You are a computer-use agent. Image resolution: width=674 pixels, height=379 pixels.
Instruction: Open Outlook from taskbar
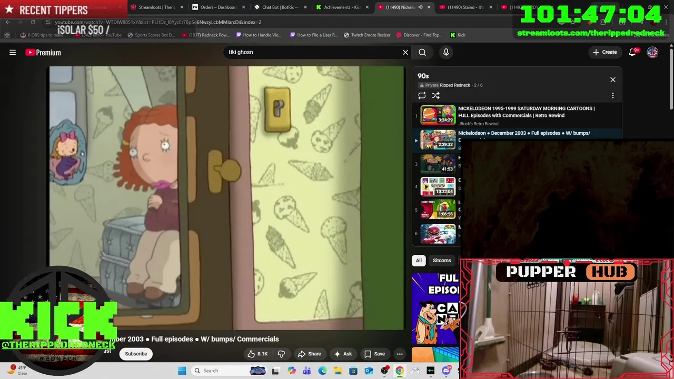(369, 371)
